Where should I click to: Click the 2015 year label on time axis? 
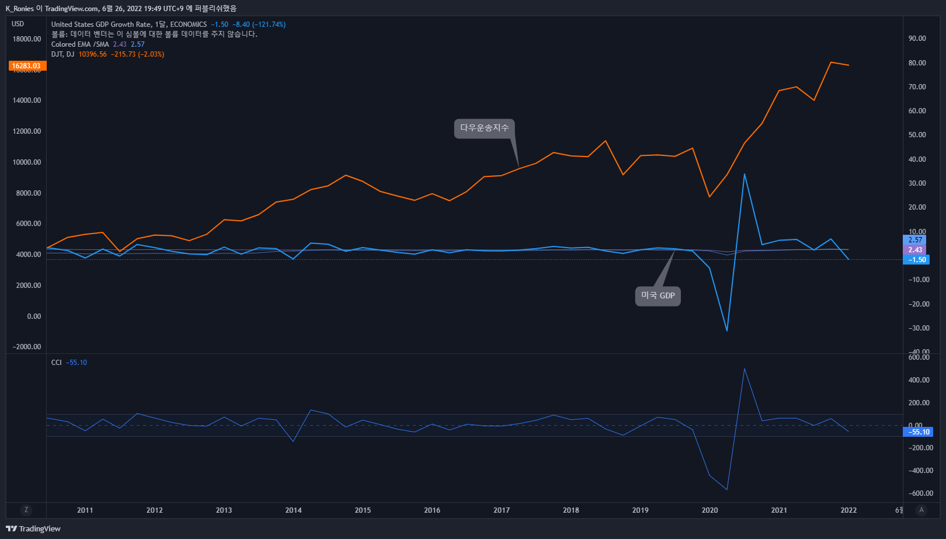pyautogui.click(x=363, y=510)
